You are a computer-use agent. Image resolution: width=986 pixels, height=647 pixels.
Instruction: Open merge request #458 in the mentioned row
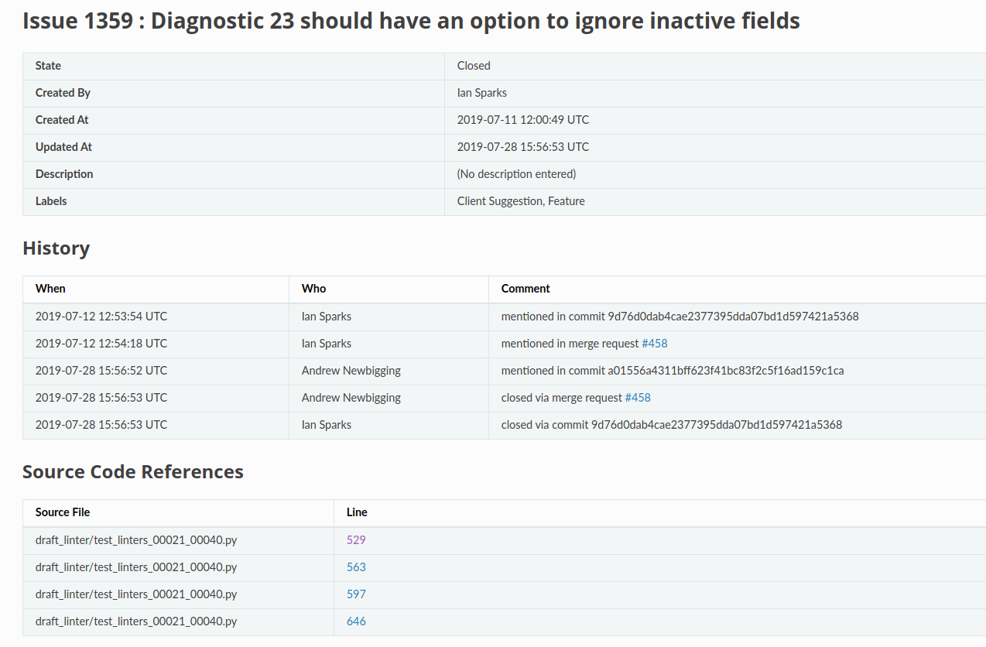(654, 344)
